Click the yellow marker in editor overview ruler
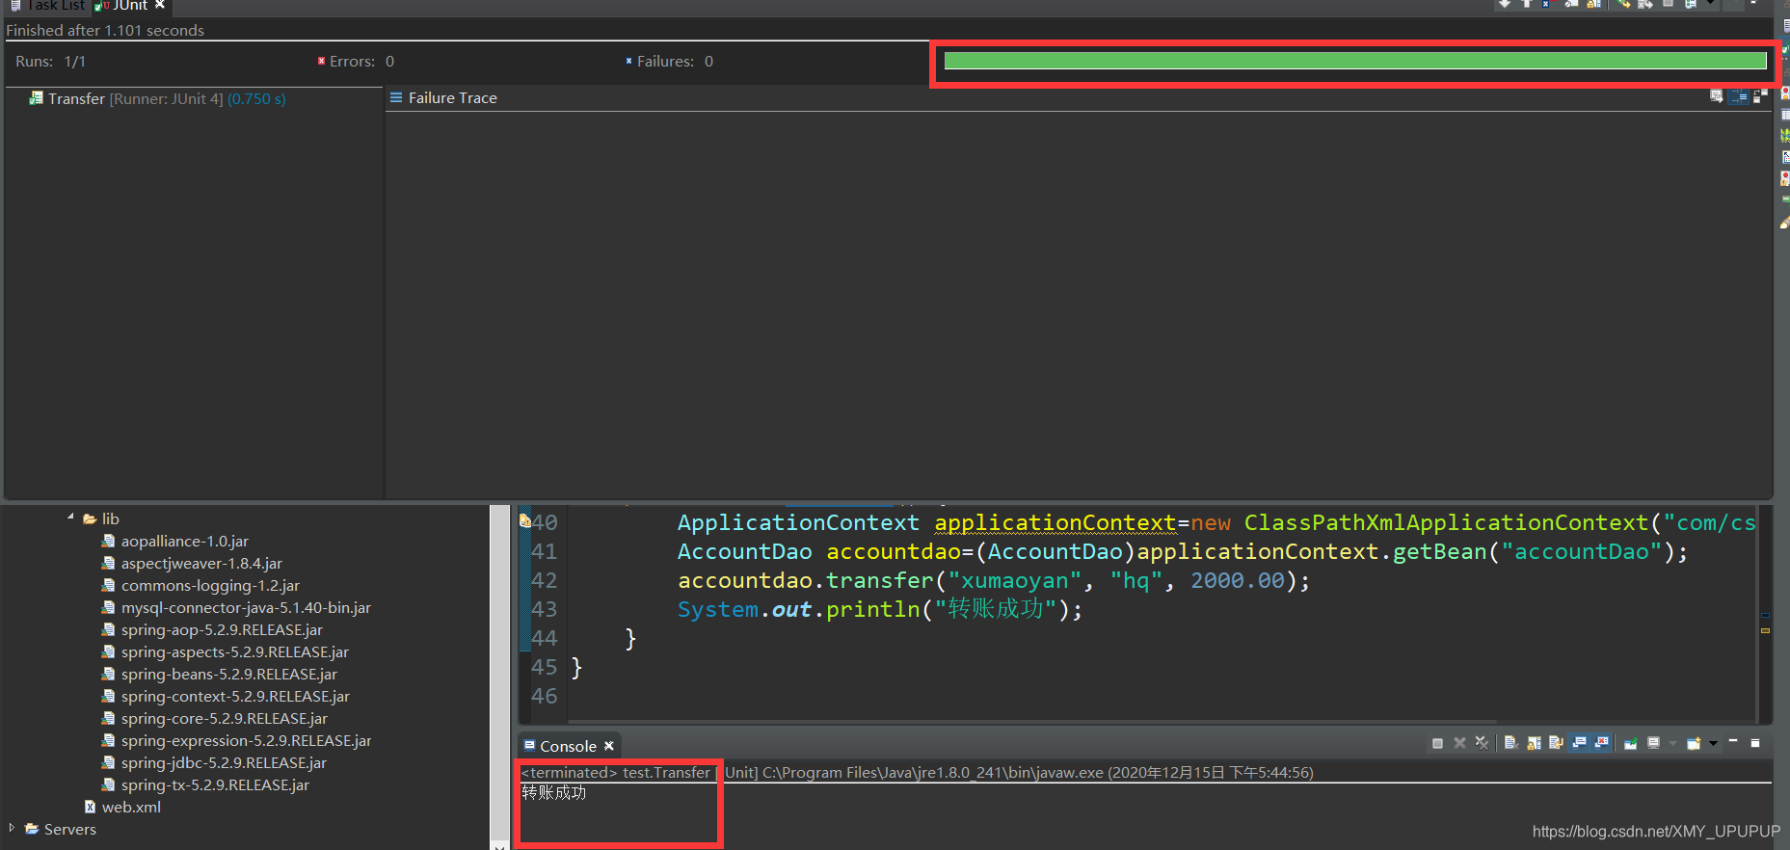 pyautogui.click(x=1765, y=630)
